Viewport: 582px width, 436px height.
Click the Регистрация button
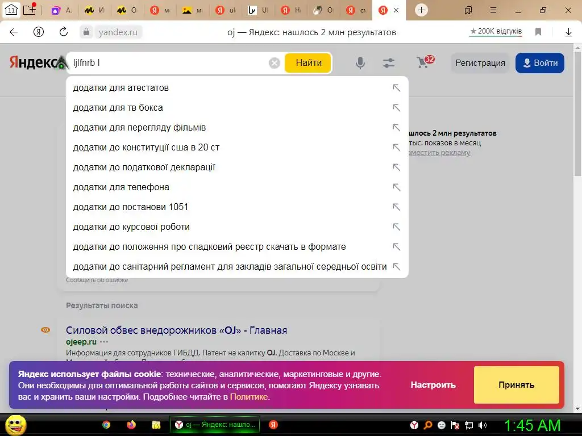pyautogui.click(x=480, y=63)
